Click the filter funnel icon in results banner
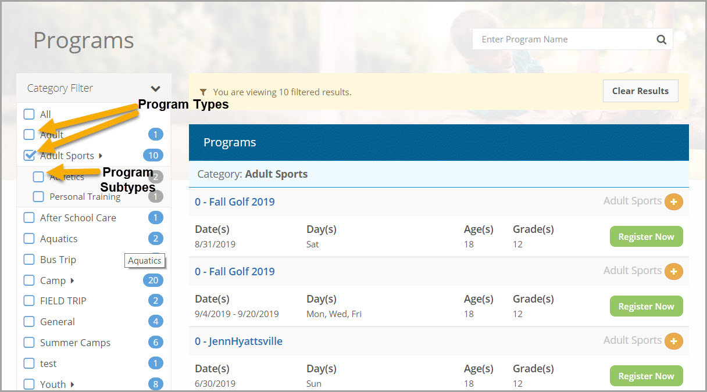707x392 pixels. [x=203, y=92]
